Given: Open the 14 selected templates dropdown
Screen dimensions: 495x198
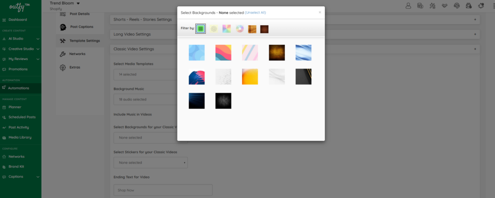Looking at the screenshot, I should (146, 75).
